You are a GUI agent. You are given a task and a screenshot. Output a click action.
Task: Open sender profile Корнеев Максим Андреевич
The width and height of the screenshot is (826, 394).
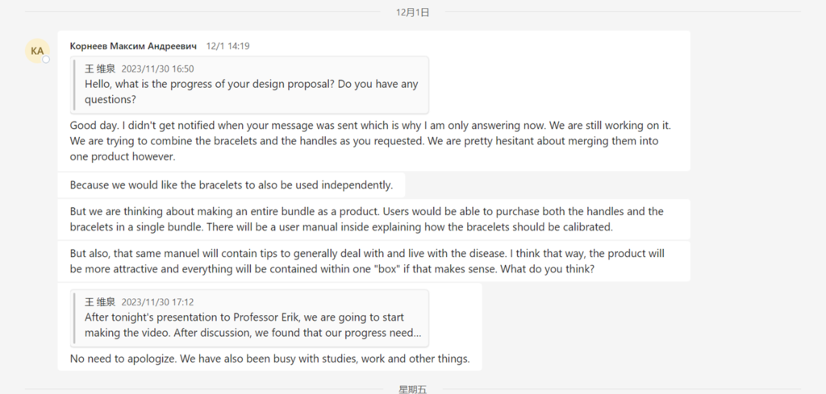[133, 46]
